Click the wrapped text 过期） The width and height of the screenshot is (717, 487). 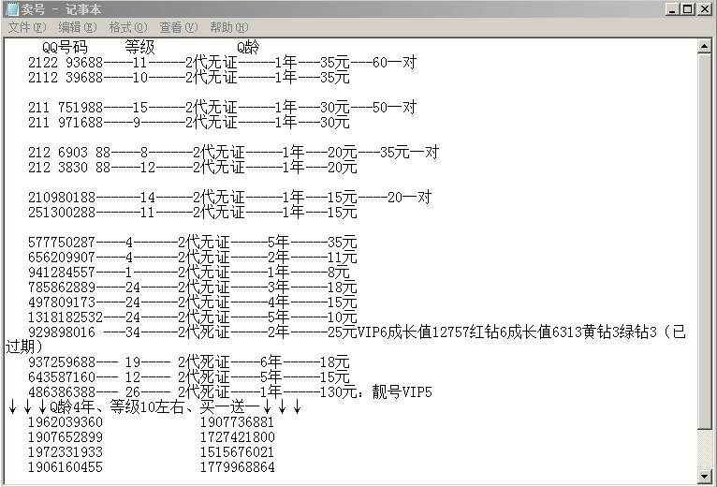[x=23, y=347]
